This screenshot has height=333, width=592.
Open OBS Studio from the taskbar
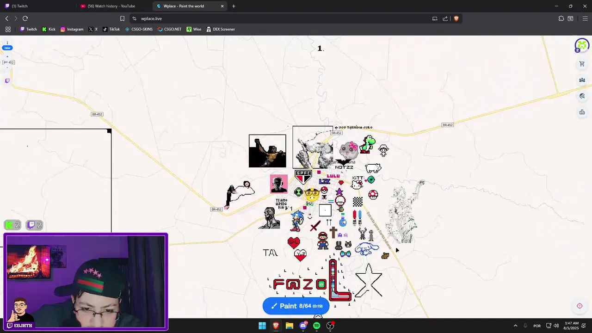[330, 326]
